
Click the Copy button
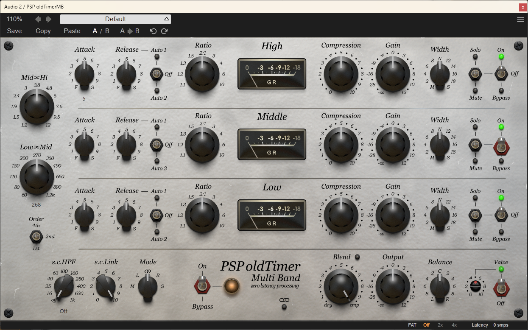click(x=43, y=31)
